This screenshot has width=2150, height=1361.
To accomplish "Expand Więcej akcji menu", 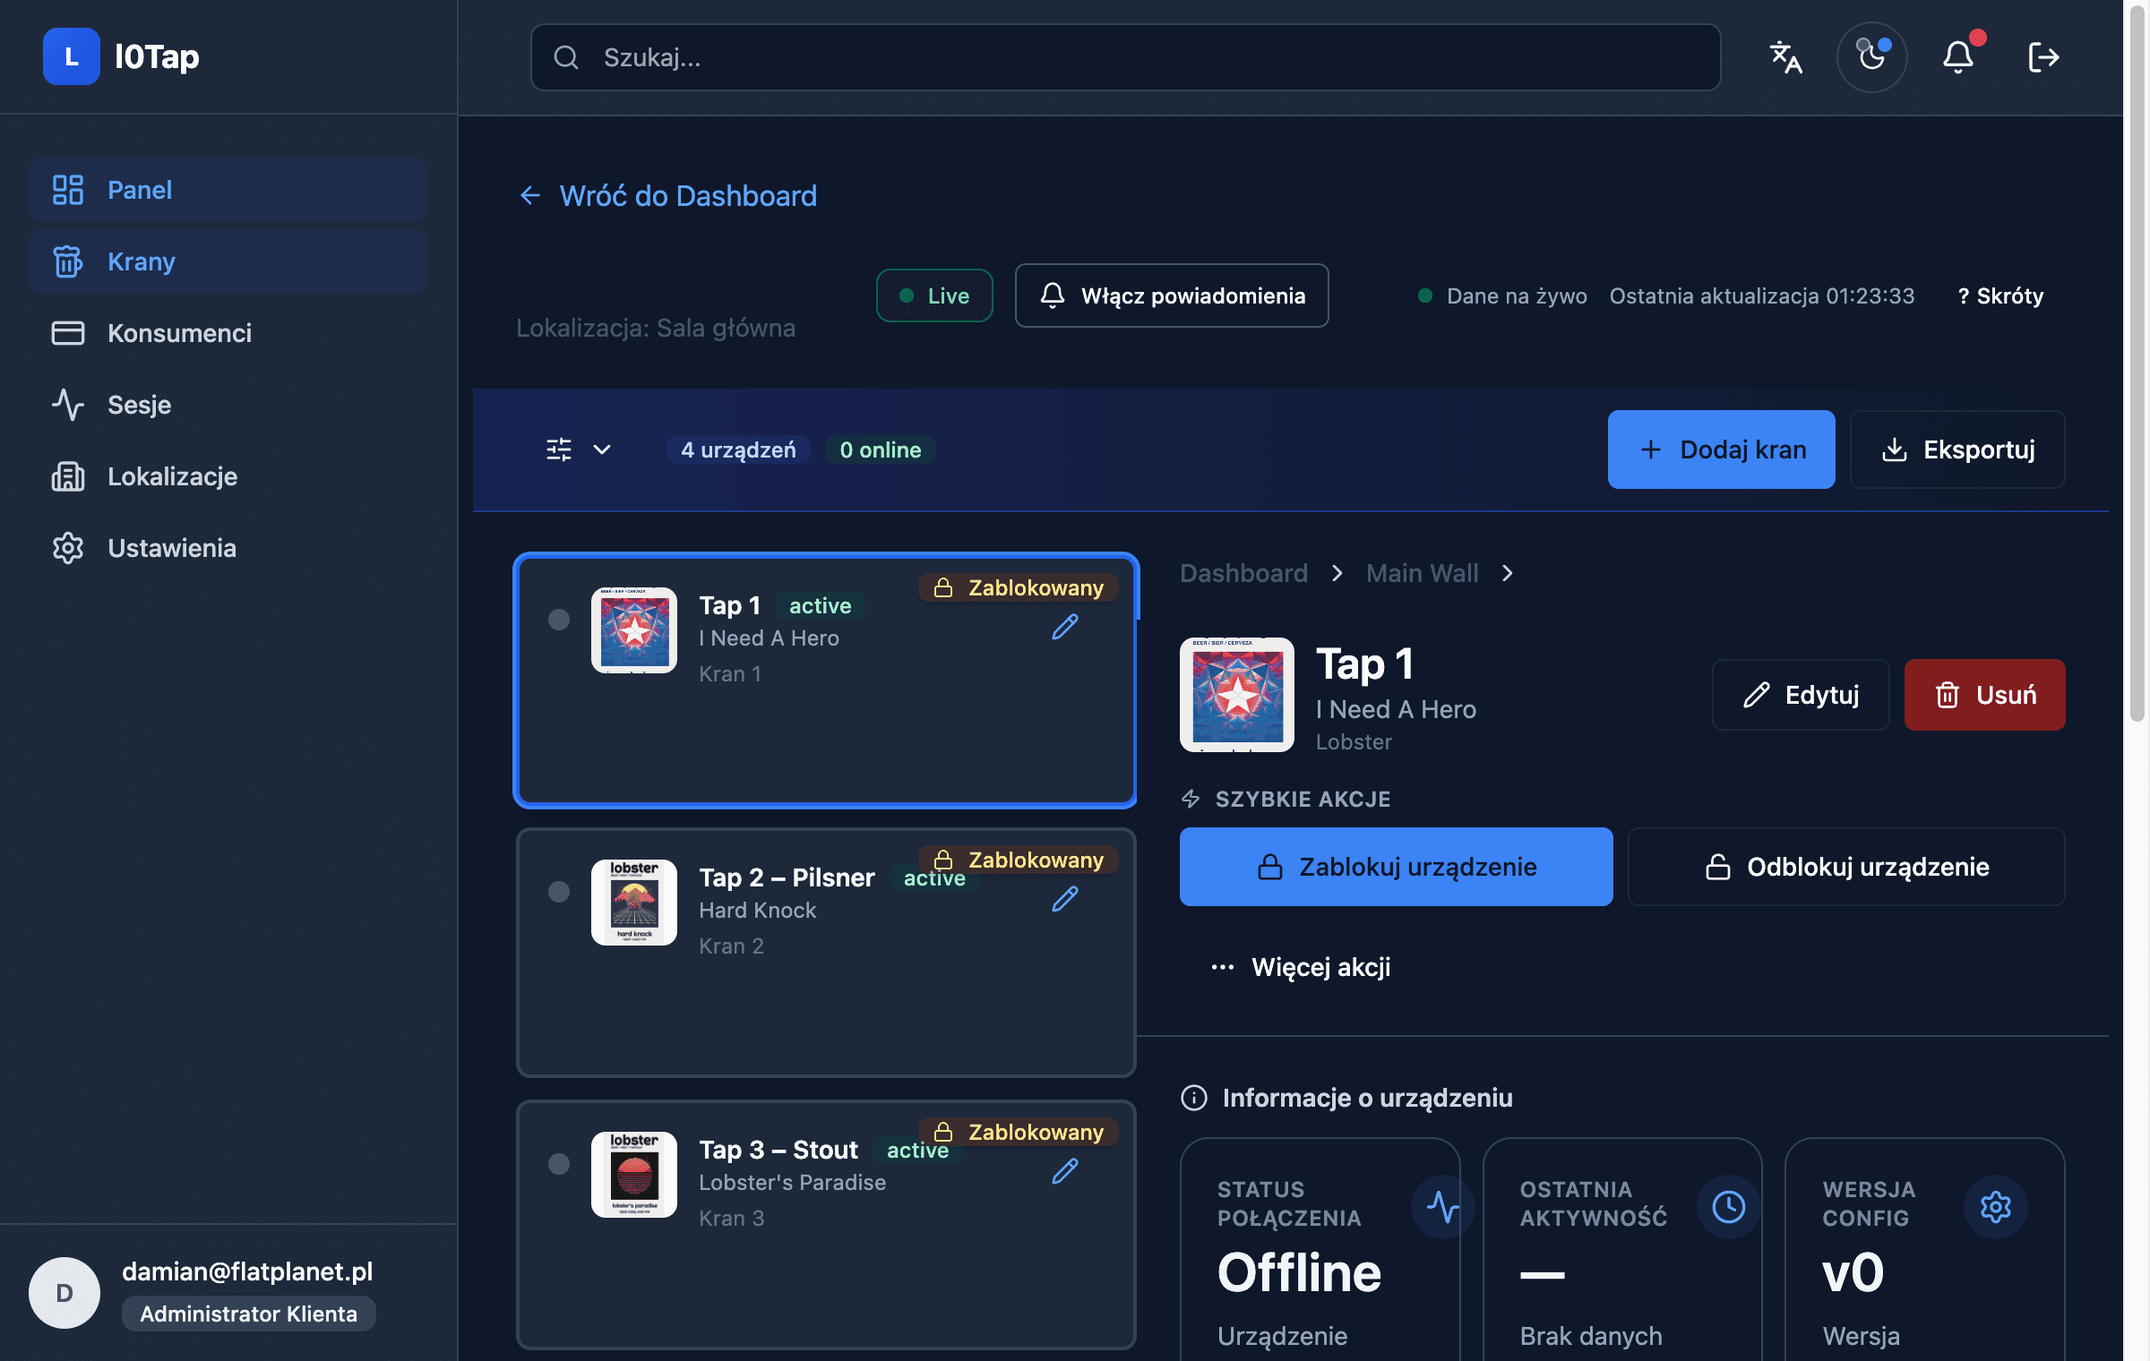I will (x=1301, y=967).
